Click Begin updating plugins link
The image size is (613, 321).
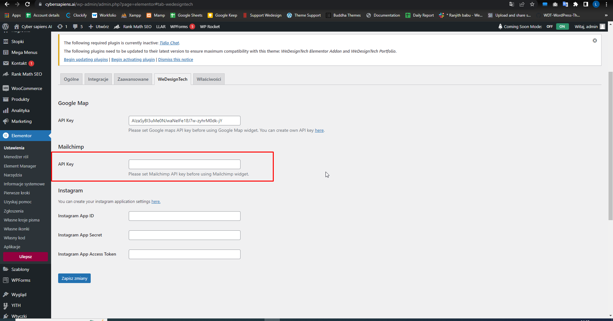86,60
